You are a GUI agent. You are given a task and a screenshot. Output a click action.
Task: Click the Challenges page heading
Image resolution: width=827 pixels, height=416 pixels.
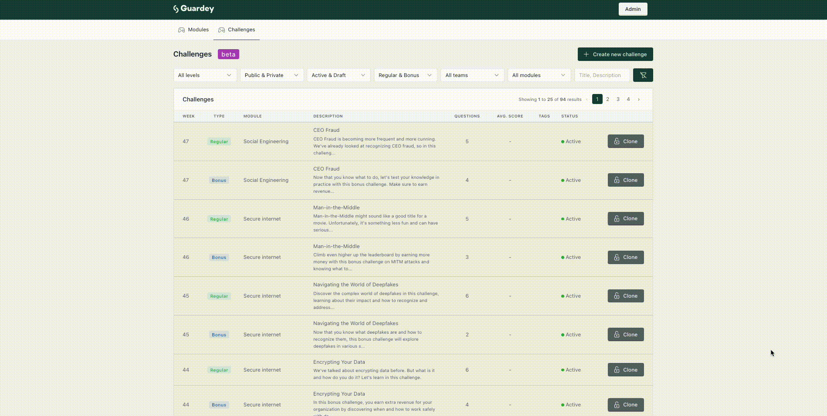pos(193,54)
